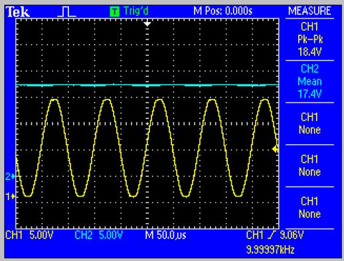Image resolution: width=344 pixels, height=261 pixels.
Task: Choose the first CH1 None measurement slot
Action: point(309,124)
